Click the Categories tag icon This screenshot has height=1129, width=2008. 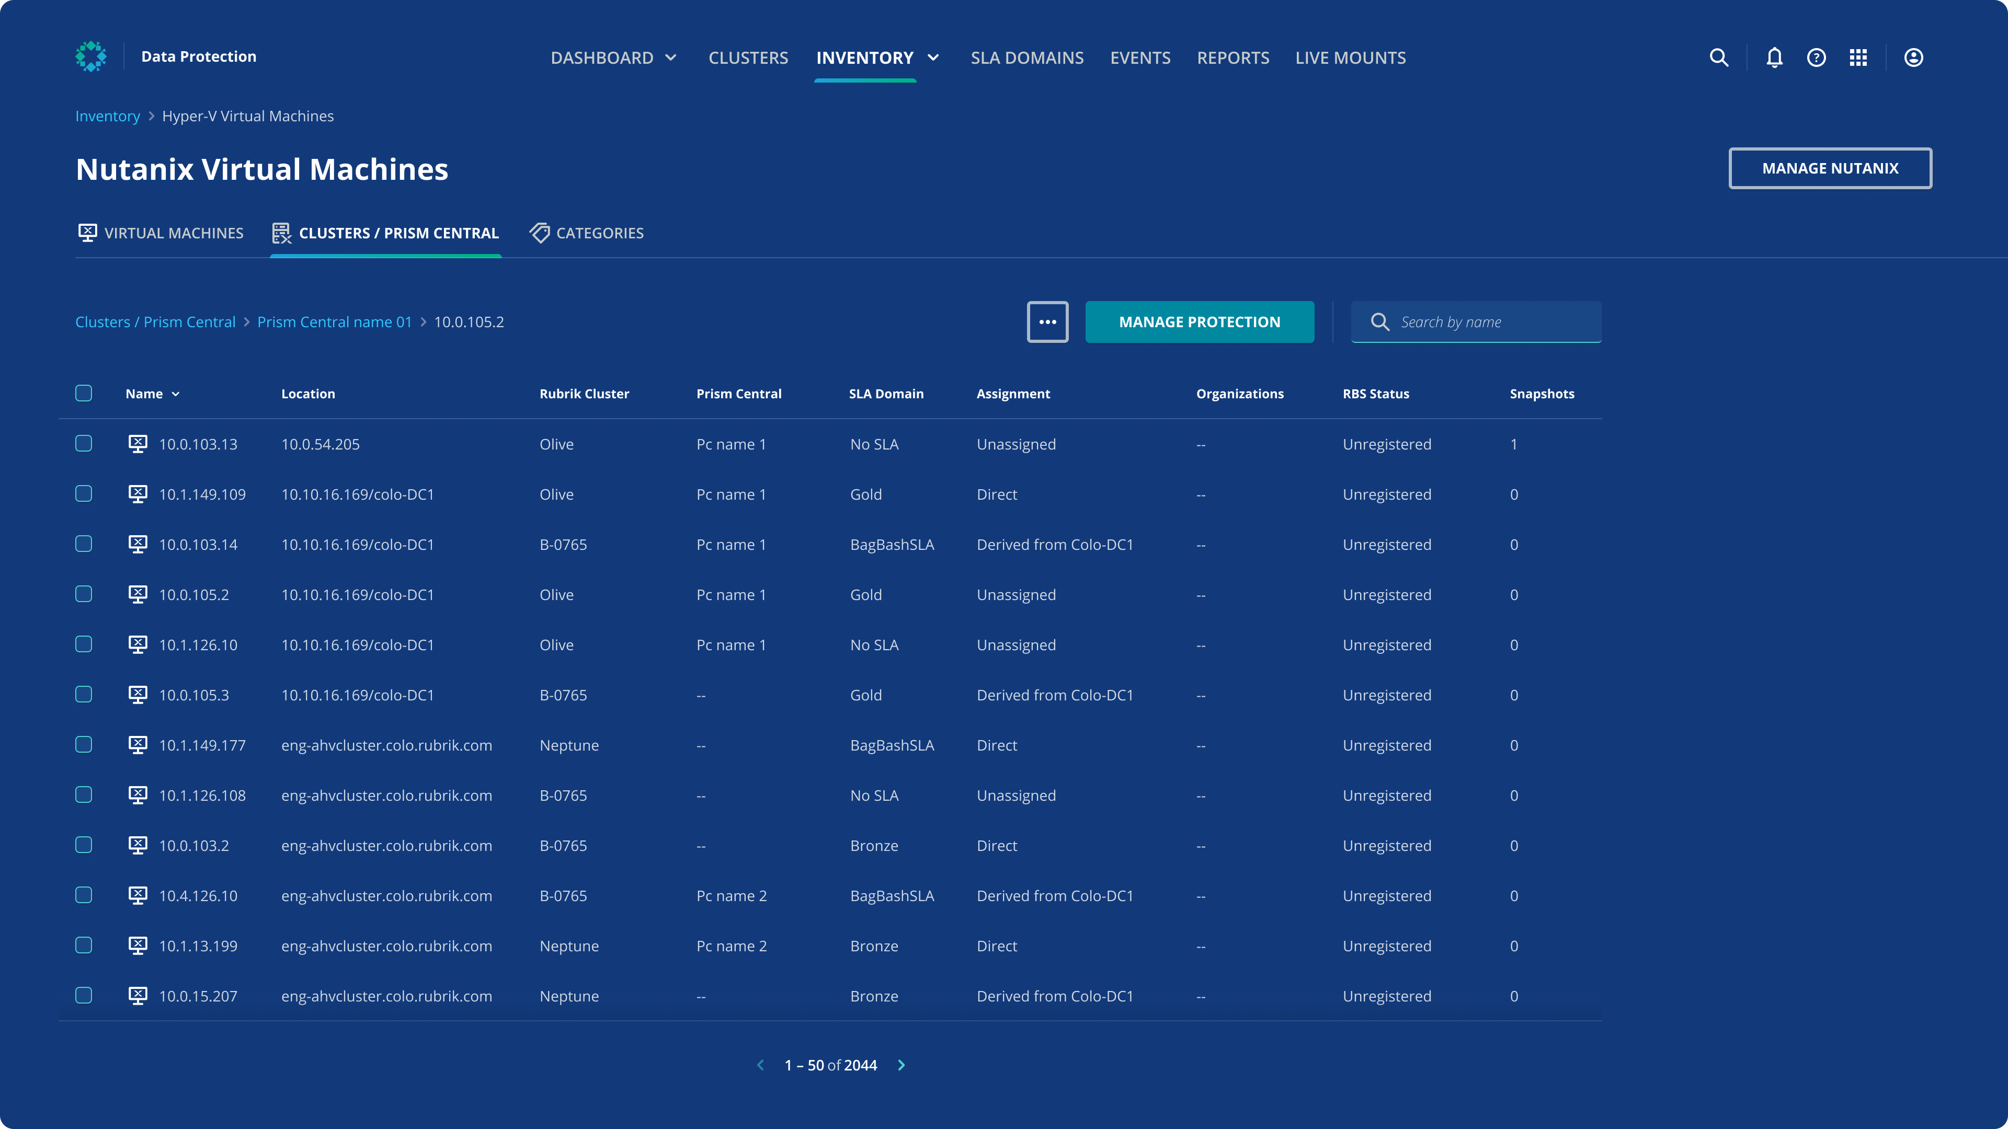point(540,233)
